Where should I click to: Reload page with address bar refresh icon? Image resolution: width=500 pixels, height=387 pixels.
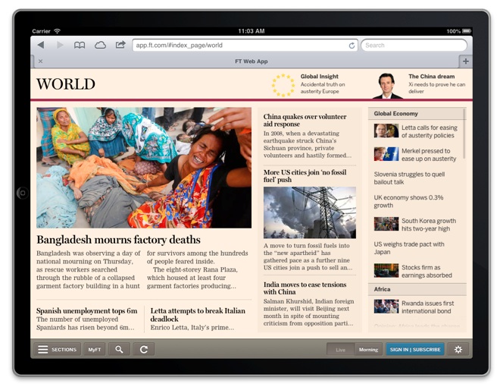(352, 46)
